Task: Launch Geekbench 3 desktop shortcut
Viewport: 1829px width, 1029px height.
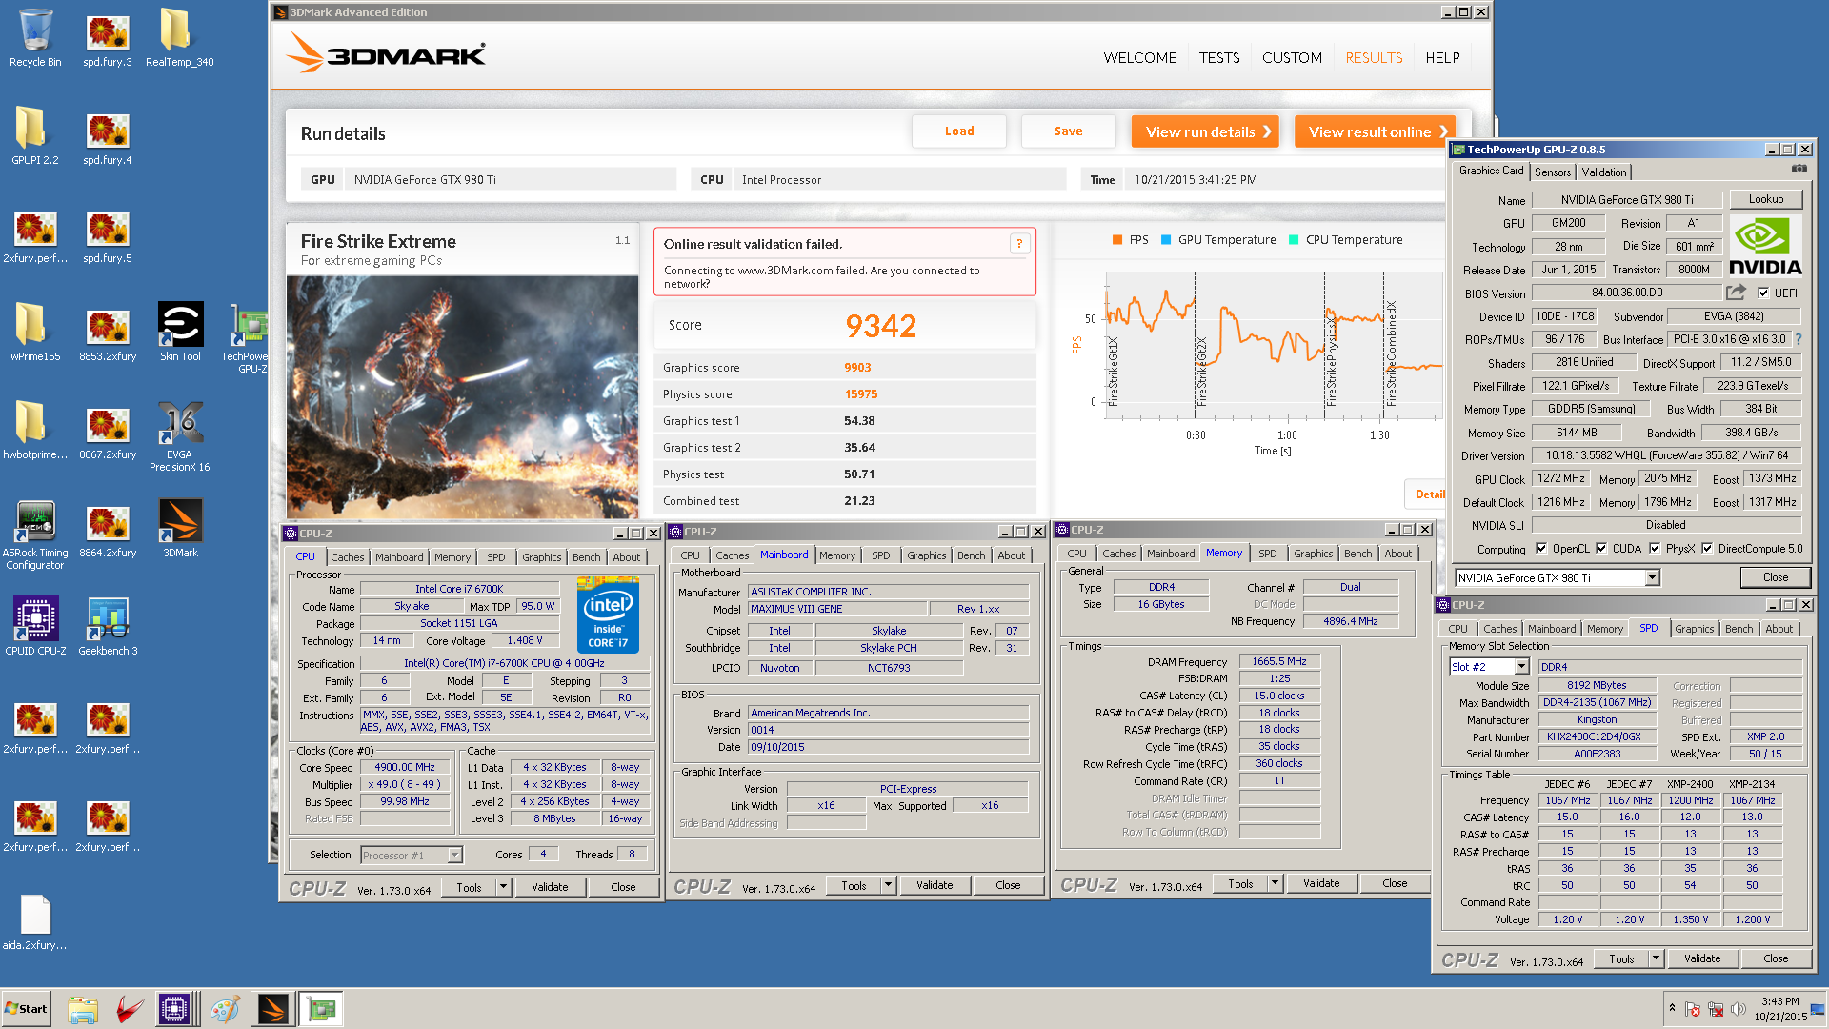Action: pos(108,627)
